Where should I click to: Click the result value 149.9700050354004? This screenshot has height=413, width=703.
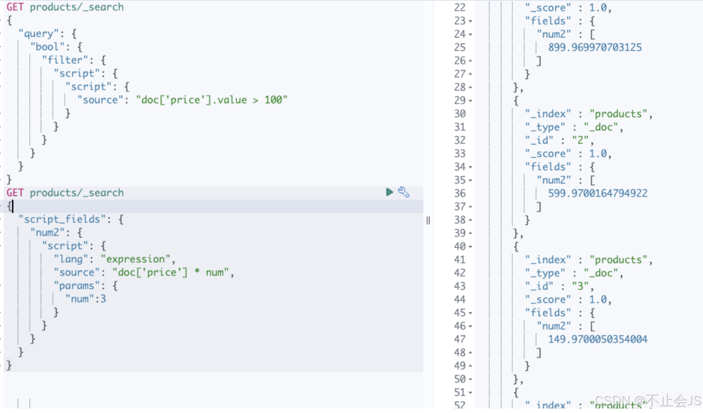click(x=597, y=339)
